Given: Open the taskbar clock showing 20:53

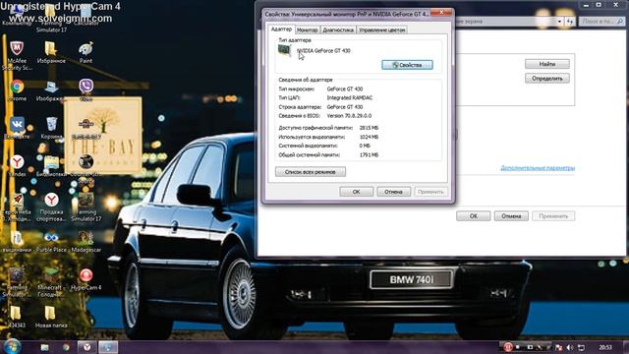Looking at the screenshot, I should [605, 347].
